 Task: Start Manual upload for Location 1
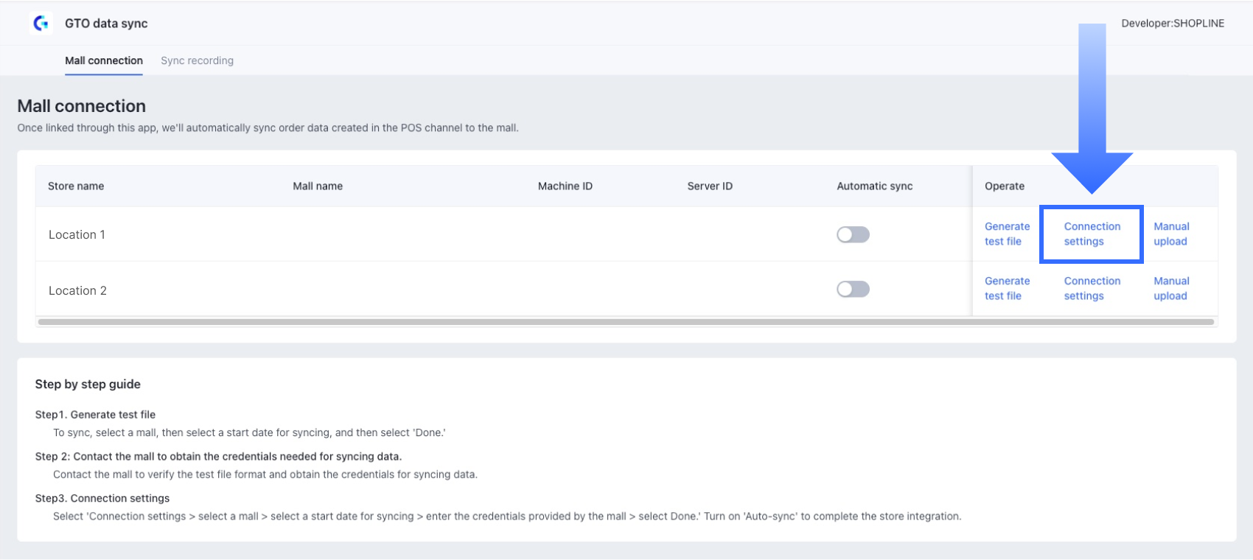click(1171, 234)
